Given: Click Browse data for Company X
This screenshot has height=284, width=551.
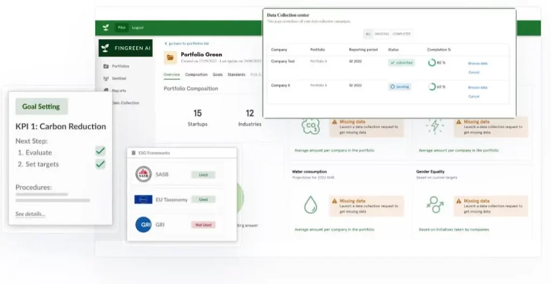Looking at the screenshot, I should pyautogui.click(x=478, y=88).
